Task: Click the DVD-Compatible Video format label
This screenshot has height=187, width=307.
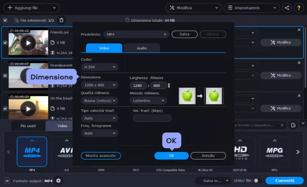Action: [x=171, y=170]
